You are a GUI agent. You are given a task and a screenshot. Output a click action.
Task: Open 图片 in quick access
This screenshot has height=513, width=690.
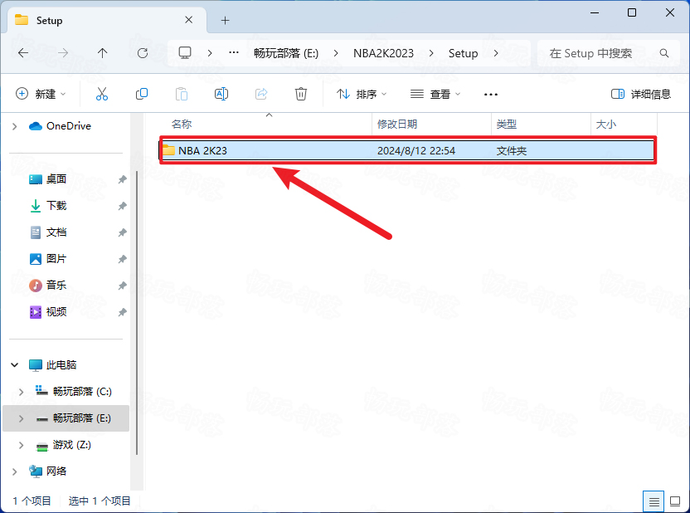47,259
